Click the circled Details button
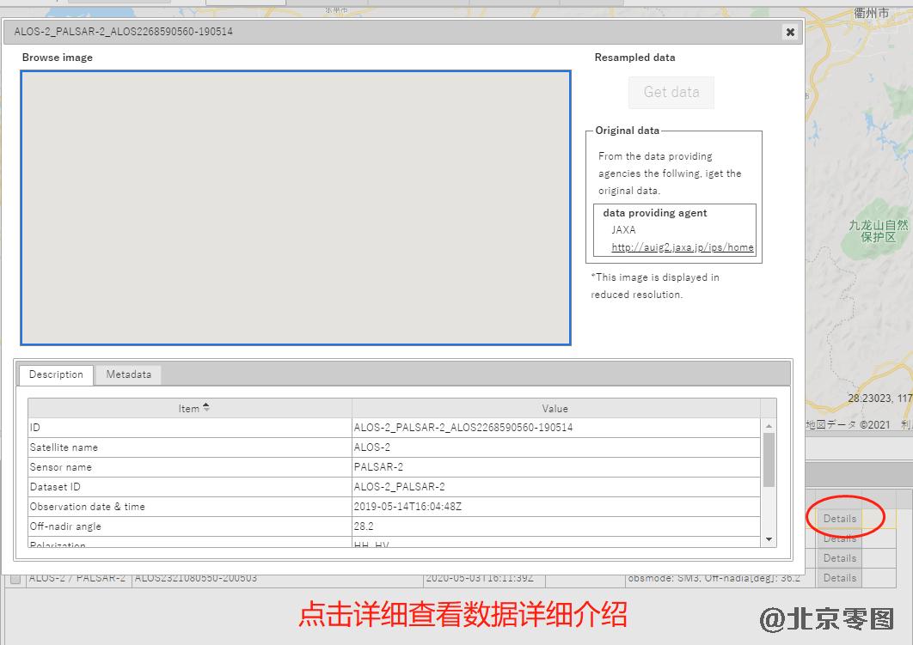The height and width of the screenshot is (645, 913). [839, 519]
